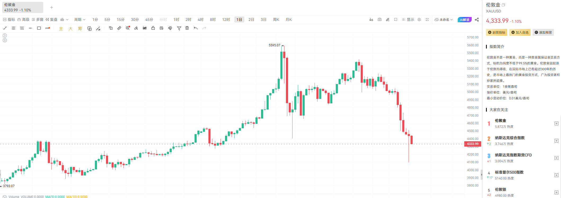Viewport: 561px width, 198px height.
Task: Open the funnel filter tool
Action: 179,28
